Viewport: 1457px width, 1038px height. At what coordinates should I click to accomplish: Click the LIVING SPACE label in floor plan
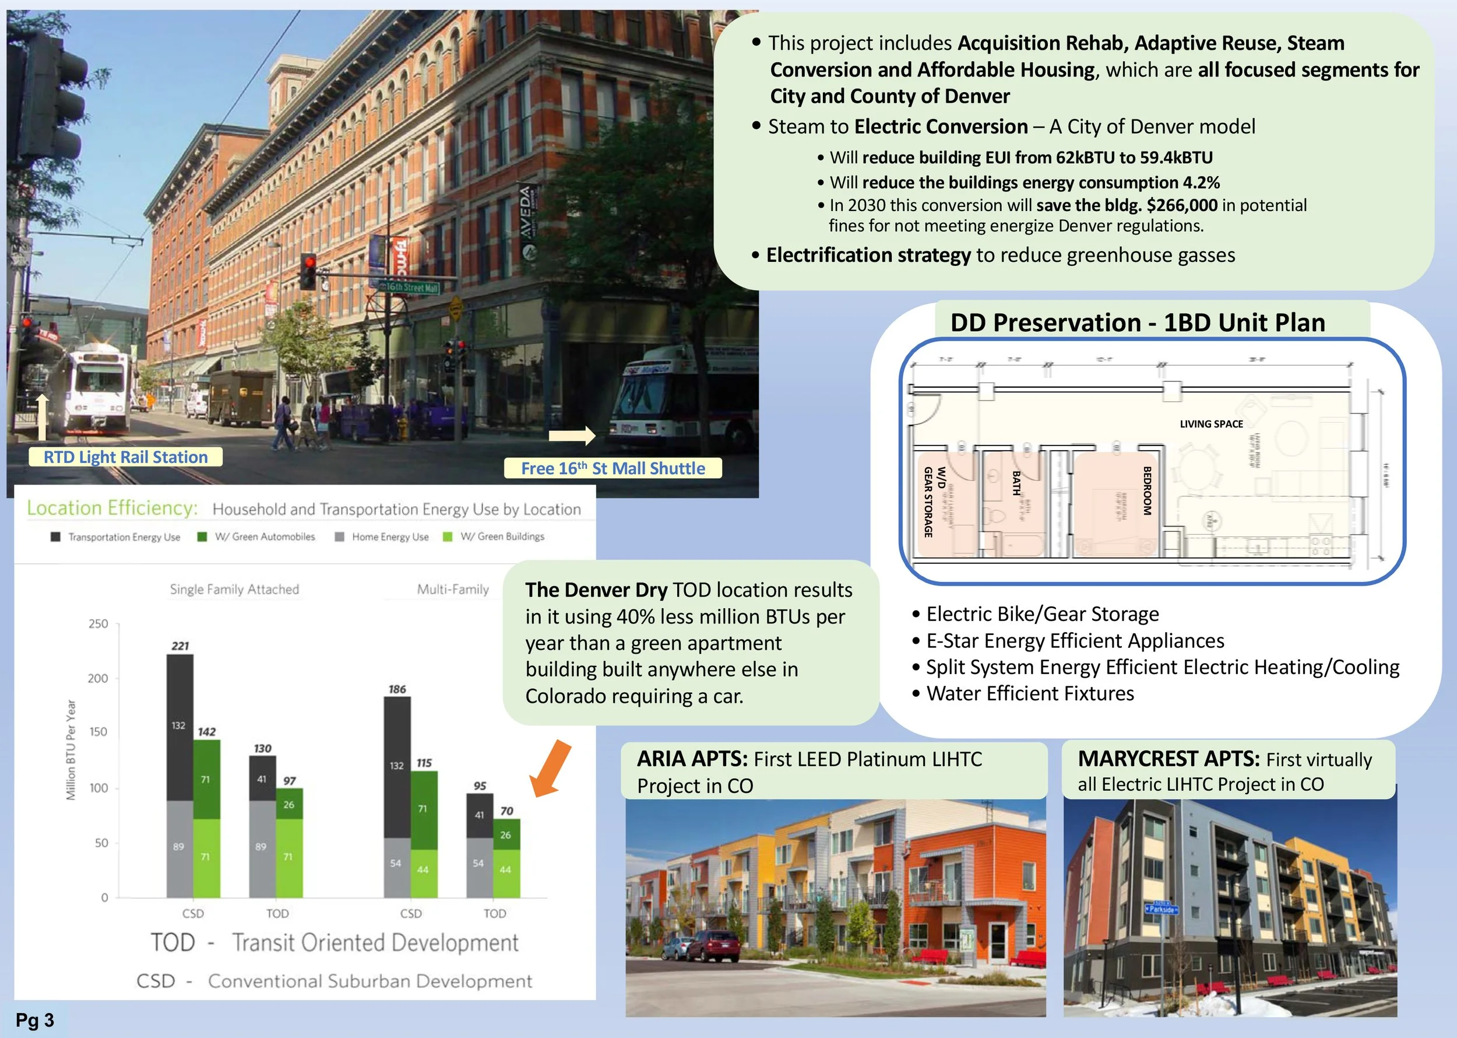(x=1211, y=424)
